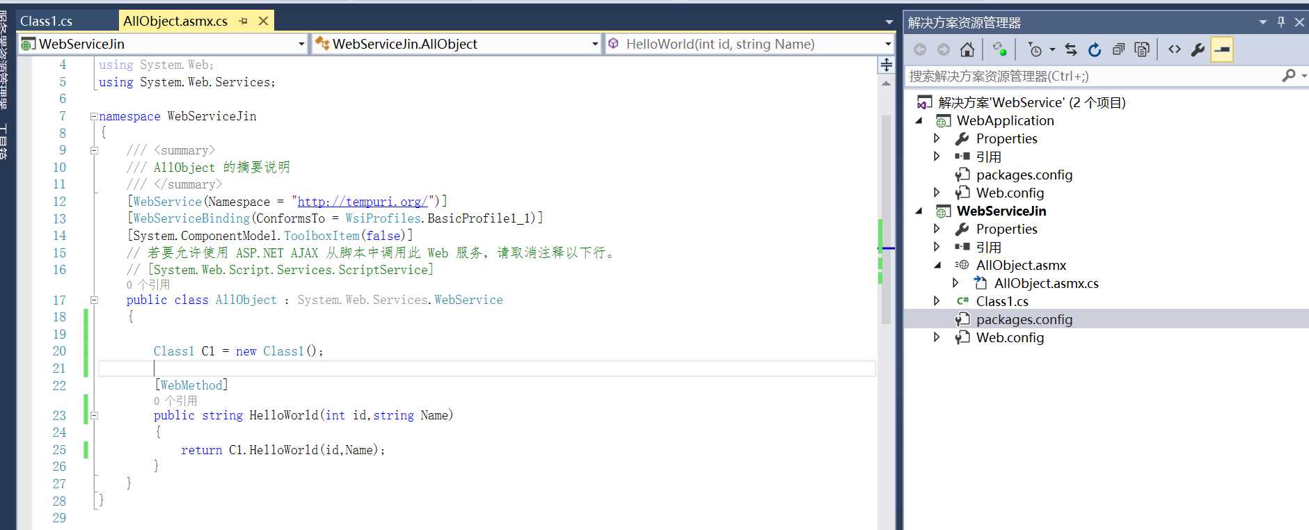
Task: Expand 引用 under WebApplication
Action: coord(937,156)
